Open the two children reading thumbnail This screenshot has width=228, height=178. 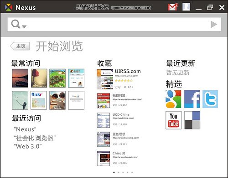point(57,100)
